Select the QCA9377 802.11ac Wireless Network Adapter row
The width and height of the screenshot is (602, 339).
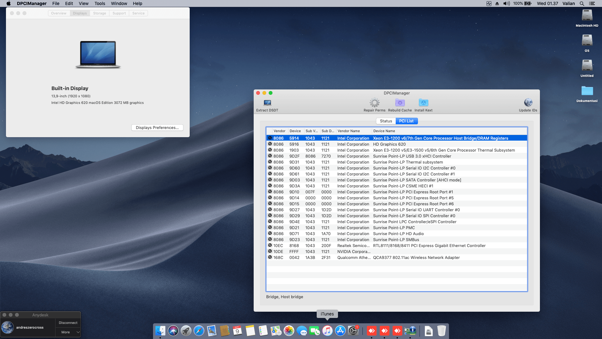click(397, 257)
